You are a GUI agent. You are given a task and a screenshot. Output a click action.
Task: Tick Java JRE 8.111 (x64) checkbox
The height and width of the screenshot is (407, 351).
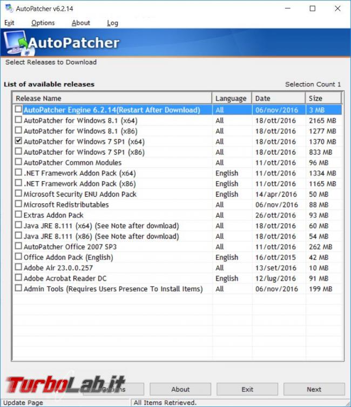pyautogui.click(x=18, y=225)
